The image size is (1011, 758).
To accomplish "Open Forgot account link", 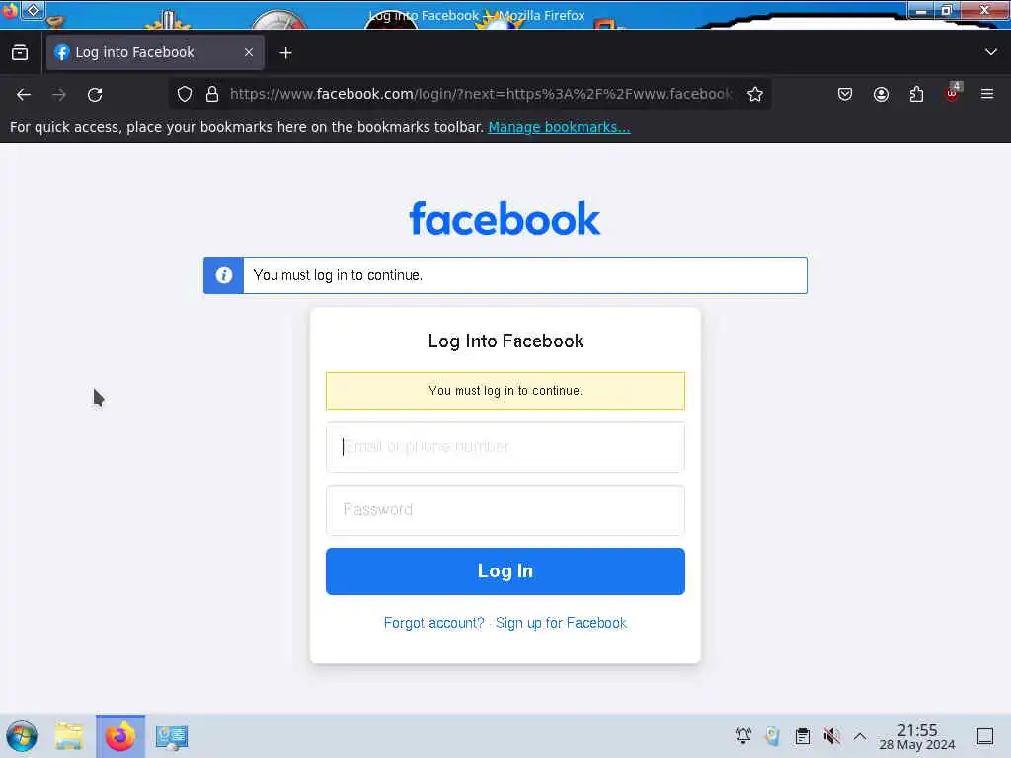I will (433, 623).
